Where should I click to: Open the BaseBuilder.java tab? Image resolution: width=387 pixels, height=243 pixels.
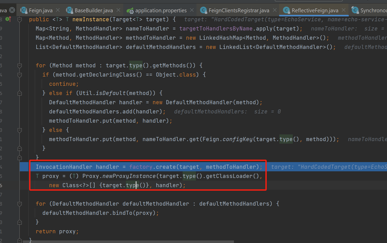[x=94, y=10]
